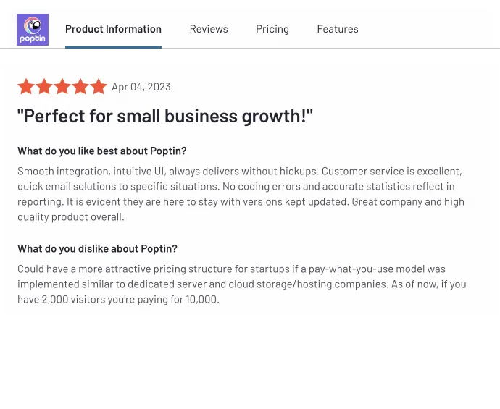
Task: Go to the Pricing tab
Action: [x=272, y=30]
